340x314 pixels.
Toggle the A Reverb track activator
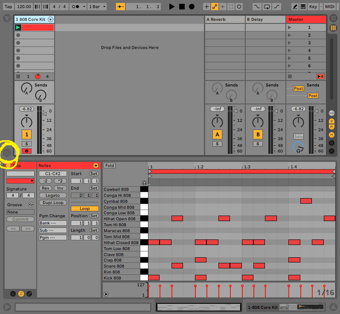point(217,135)
